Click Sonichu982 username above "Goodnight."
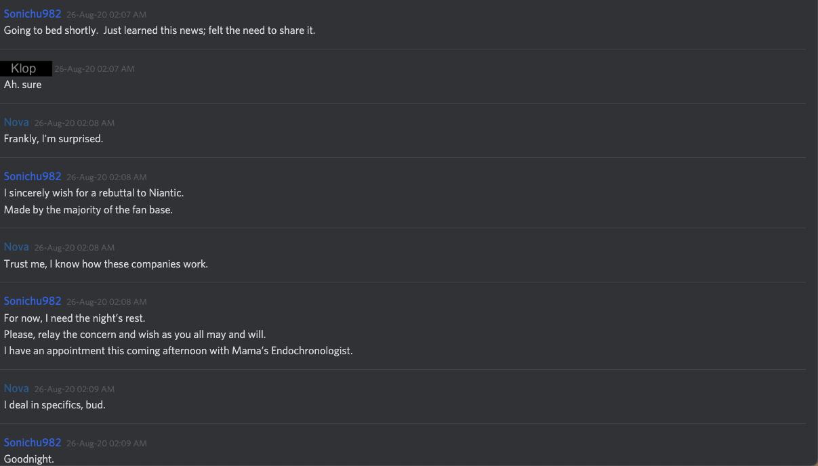818x466 pixels. 33,443
